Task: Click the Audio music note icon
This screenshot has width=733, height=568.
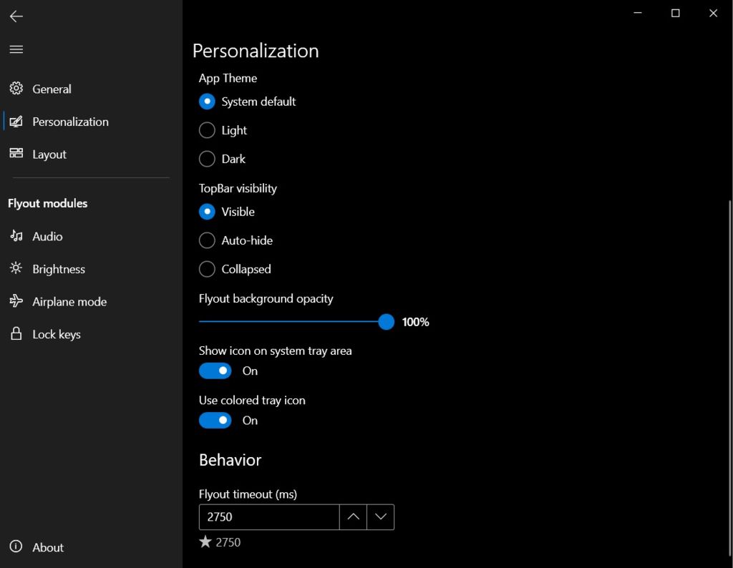Action: [x=16, y=236]
